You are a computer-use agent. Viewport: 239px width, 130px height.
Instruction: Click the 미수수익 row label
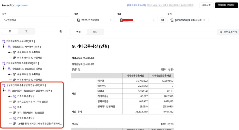[x=102, y=86]
